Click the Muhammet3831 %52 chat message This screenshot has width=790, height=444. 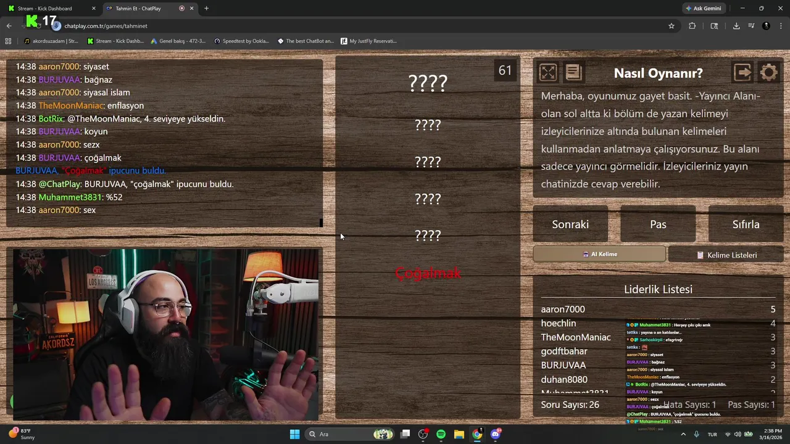[69, 197]
